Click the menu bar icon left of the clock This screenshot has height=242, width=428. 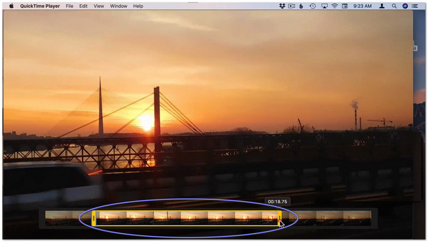[x=345, y=5]
